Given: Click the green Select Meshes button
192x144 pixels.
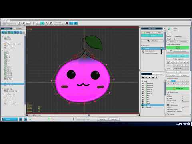Looking at the screenshot, I should coord(178,48).
